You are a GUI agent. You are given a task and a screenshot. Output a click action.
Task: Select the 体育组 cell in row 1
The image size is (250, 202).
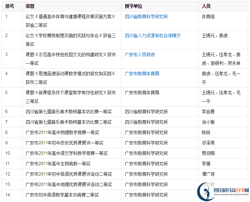click(208, 17)
